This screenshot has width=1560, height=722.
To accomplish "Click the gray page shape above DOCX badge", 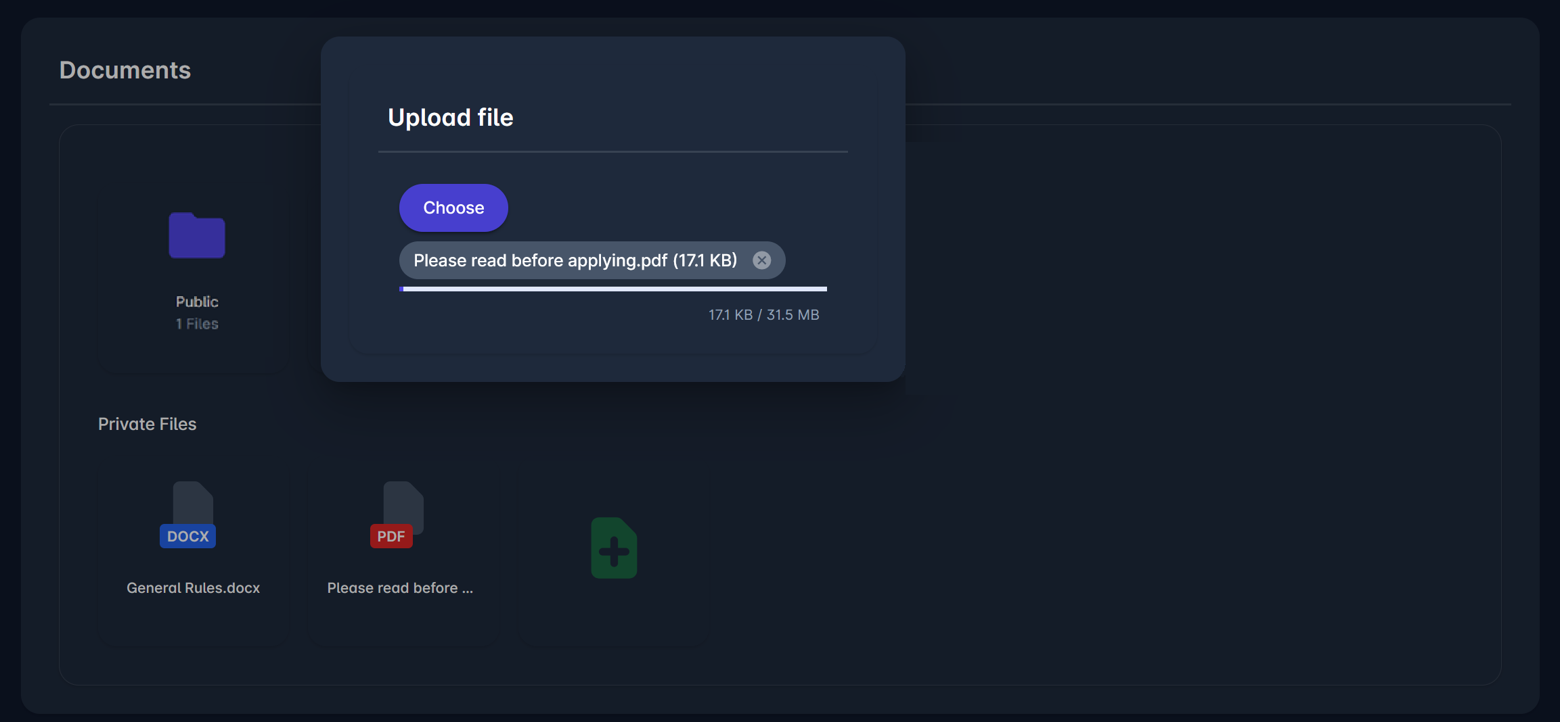I will click(193, 501).
